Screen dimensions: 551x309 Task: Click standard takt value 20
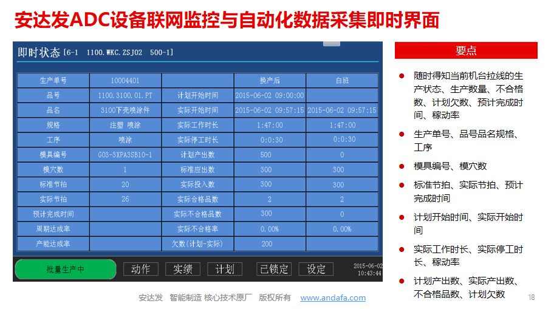tap(125, 185)
